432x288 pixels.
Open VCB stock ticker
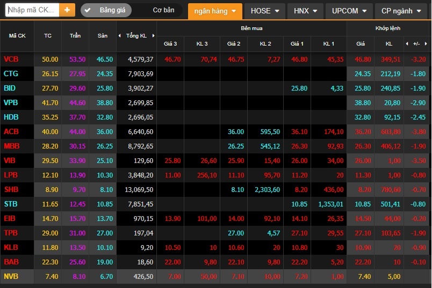11,60
